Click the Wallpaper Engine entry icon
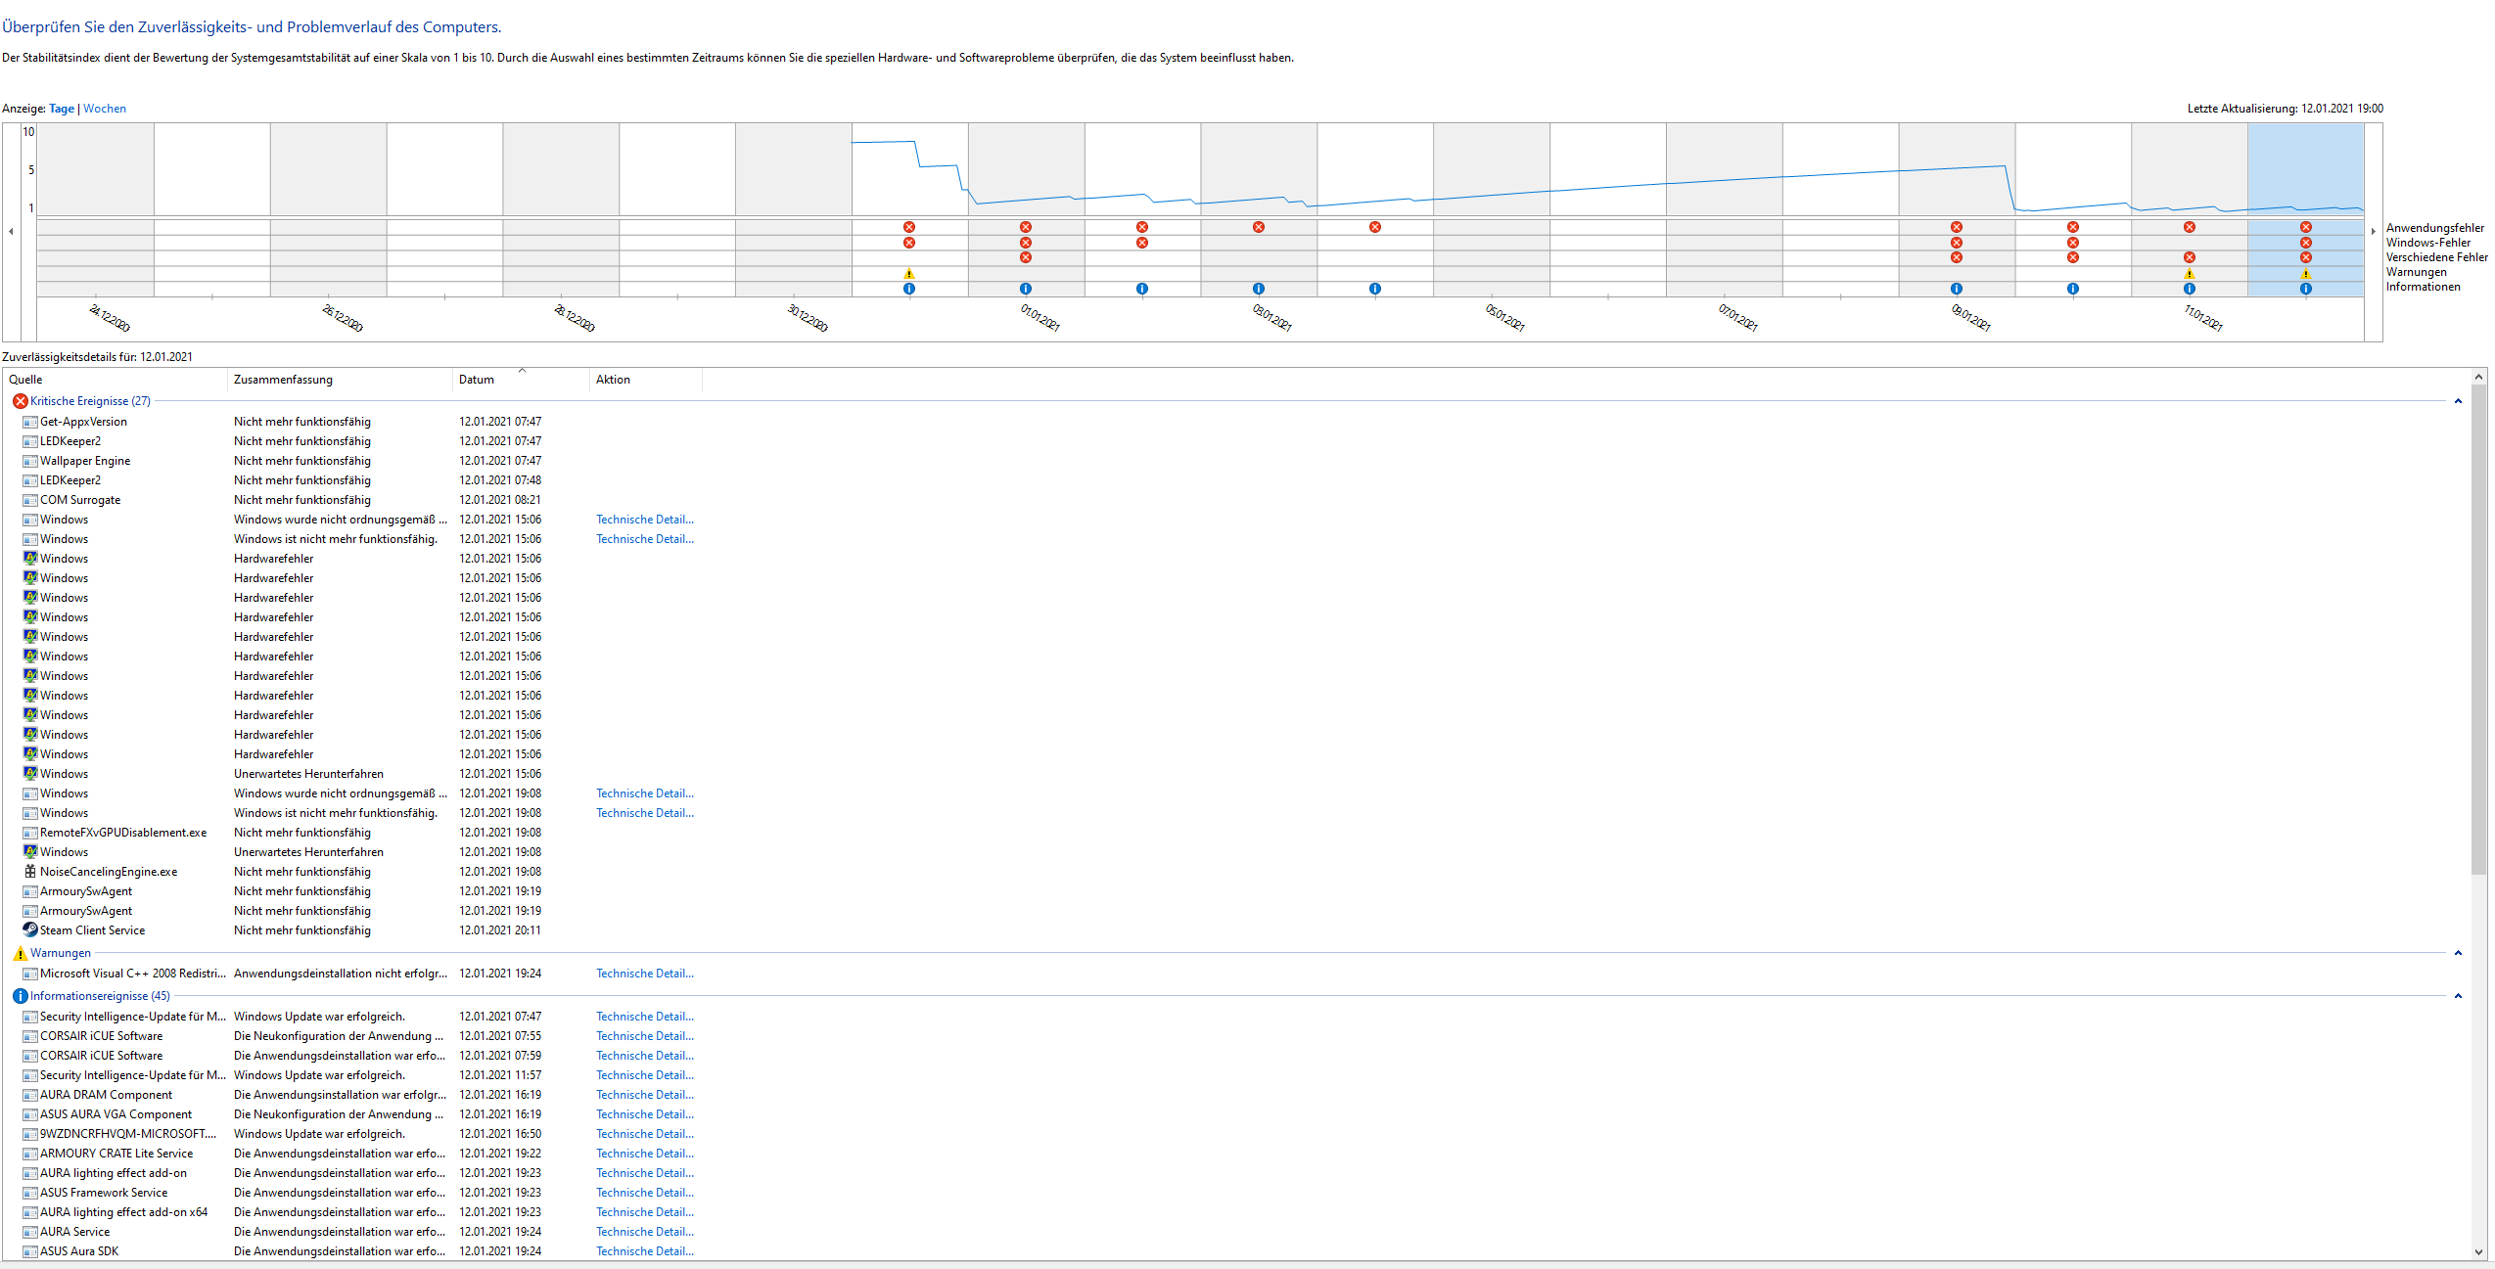 point(30,461)
